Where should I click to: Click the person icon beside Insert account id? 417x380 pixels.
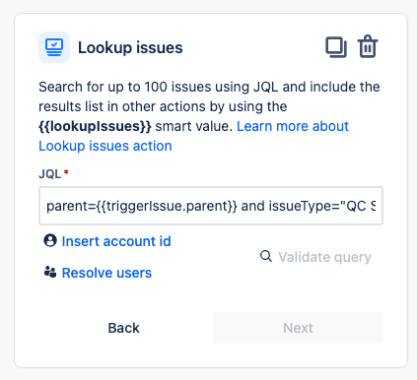50,240
